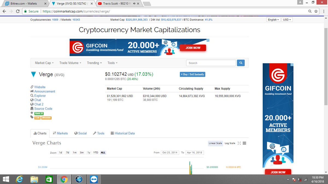Open the Trending dropdown menu
Screen dimensions: 328x184
coord(94,63)
